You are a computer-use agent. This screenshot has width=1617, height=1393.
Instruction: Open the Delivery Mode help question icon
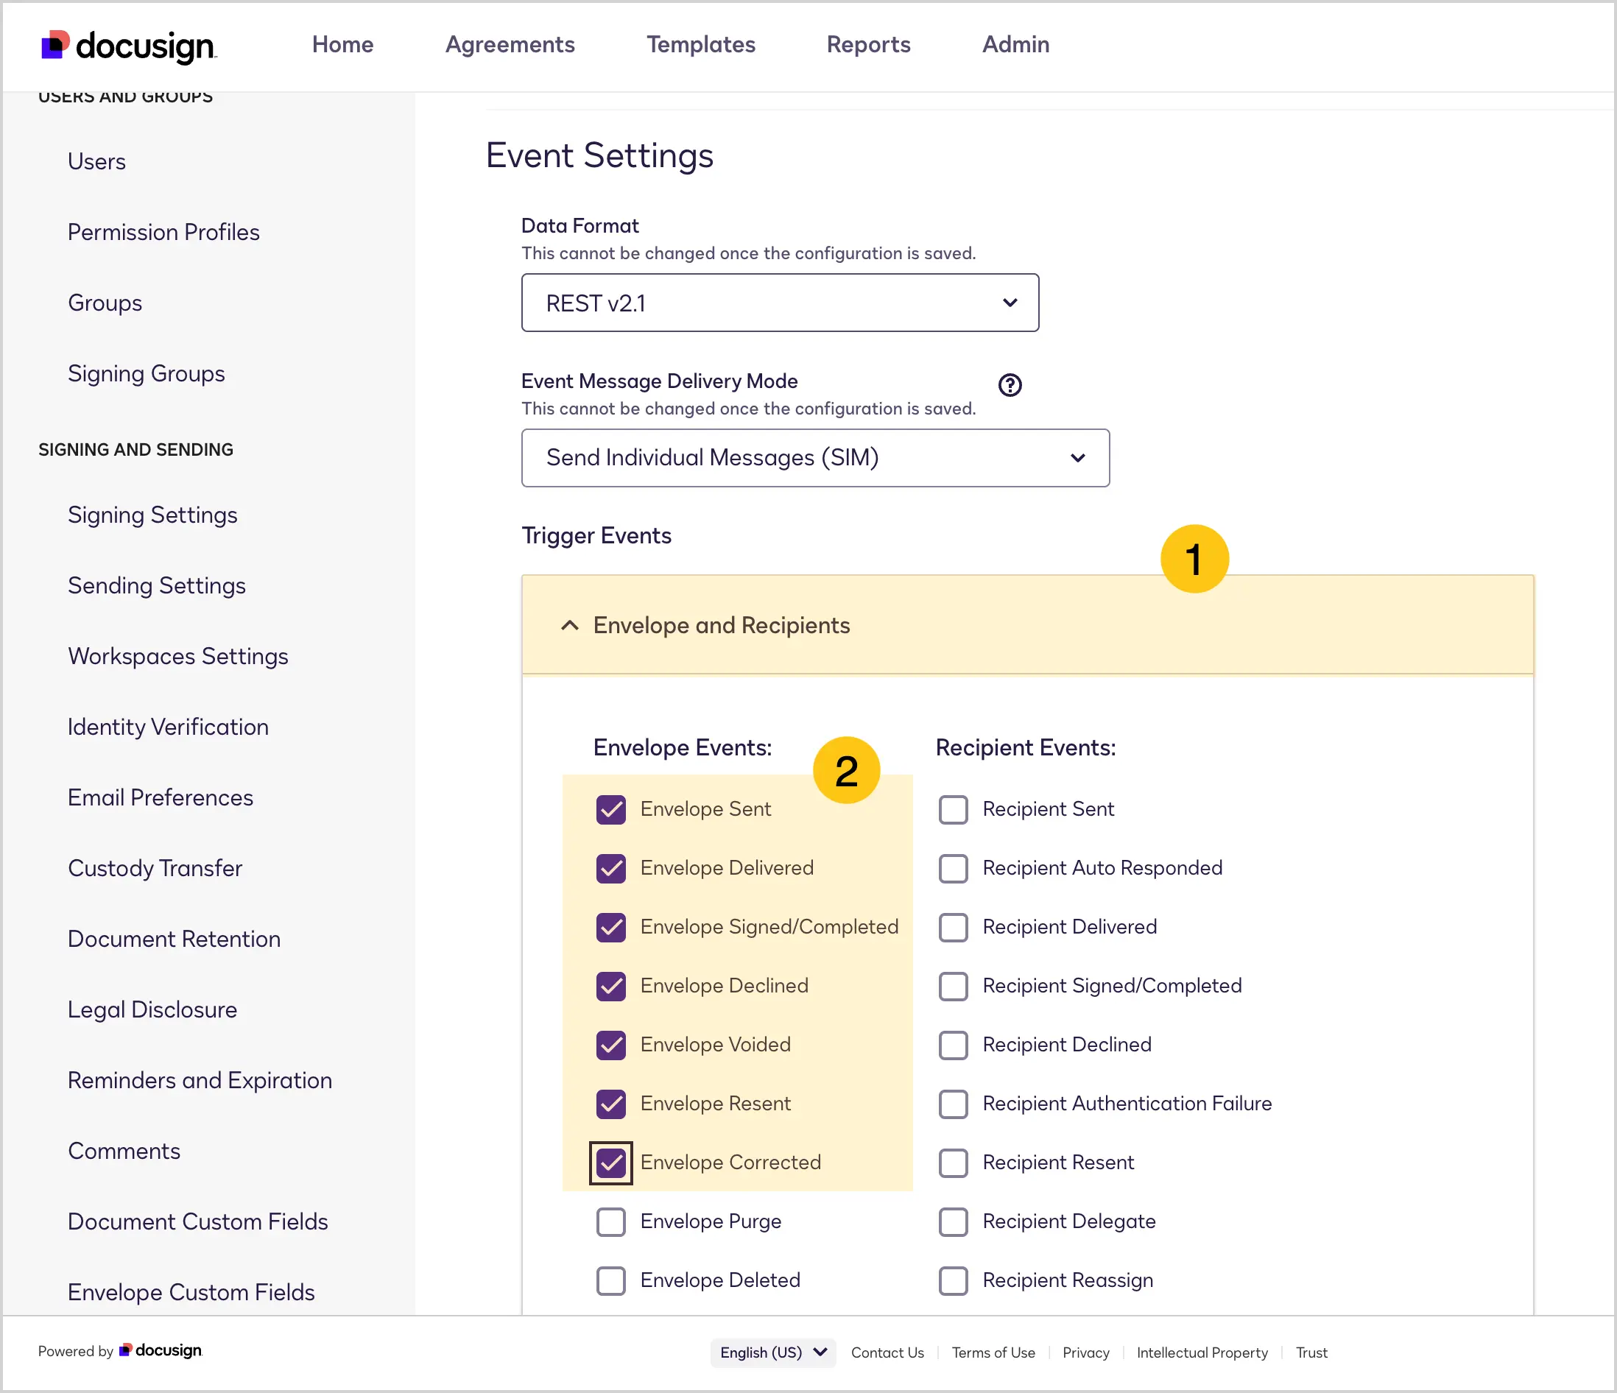tap(1010, 385)
